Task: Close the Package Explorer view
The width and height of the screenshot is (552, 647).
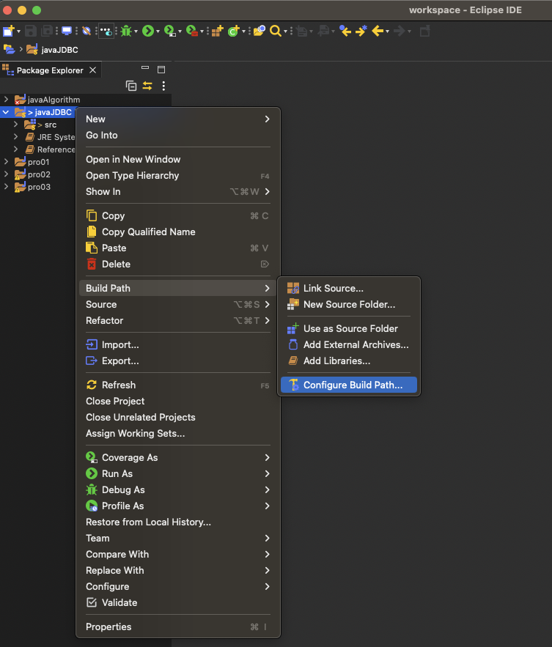Action: [93, 70]
